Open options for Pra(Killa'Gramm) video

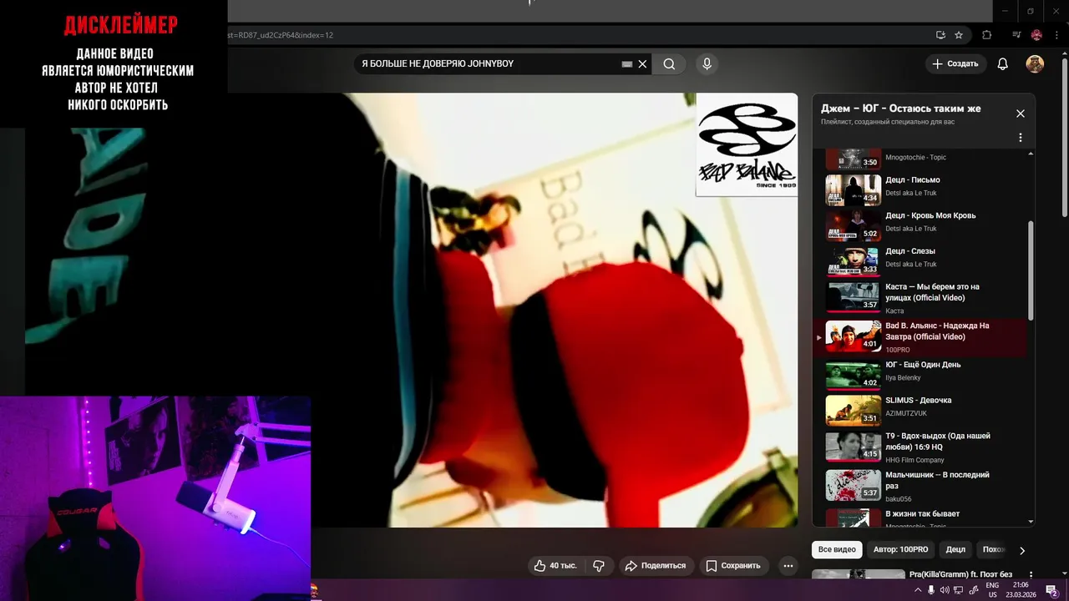pyautogui.click(x=1031, y=576)
